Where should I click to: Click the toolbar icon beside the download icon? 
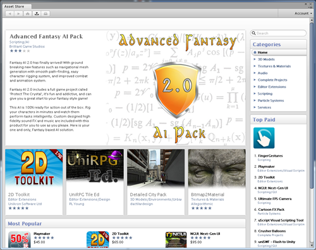[x=46, y=14]
